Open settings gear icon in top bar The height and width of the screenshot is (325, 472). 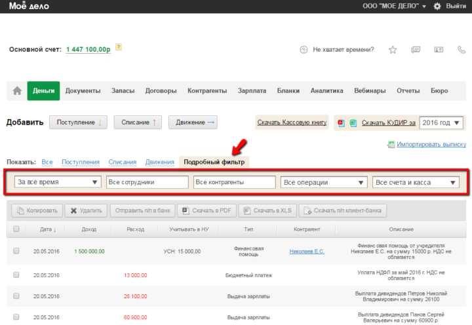pyautogui.click(x=437, y=6)
